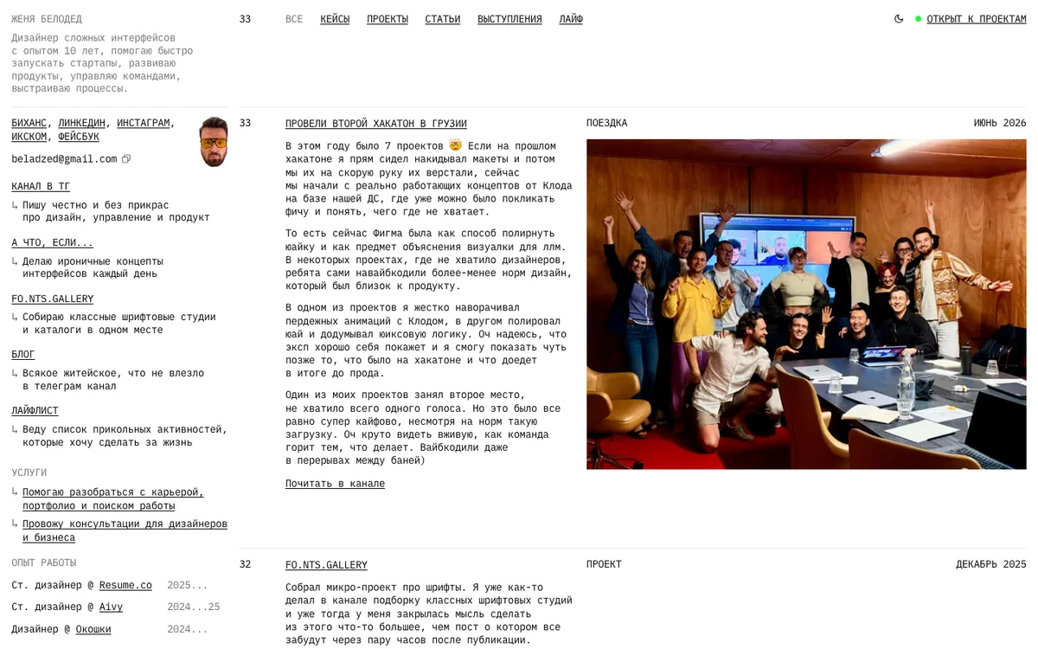Open the hackathon group photo
Viewport: 1038px width, 649px height.
[806, 305]
